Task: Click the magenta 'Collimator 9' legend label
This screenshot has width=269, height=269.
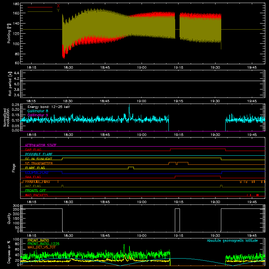Action: (38, 115)
